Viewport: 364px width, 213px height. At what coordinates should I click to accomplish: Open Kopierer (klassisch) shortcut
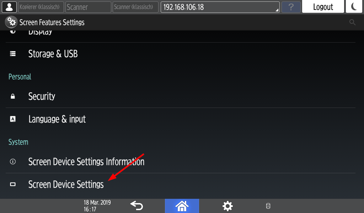(39, 7)
